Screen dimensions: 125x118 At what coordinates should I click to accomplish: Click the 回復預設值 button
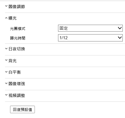point(22,110)
